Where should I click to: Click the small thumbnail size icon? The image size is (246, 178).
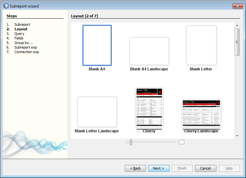pyautogui.click(x=128, y=142)
